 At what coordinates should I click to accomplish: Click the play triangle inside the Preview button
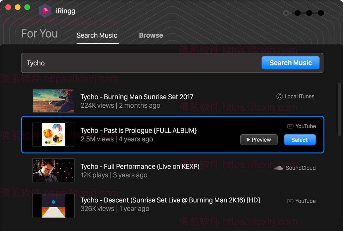click(248, 140)
